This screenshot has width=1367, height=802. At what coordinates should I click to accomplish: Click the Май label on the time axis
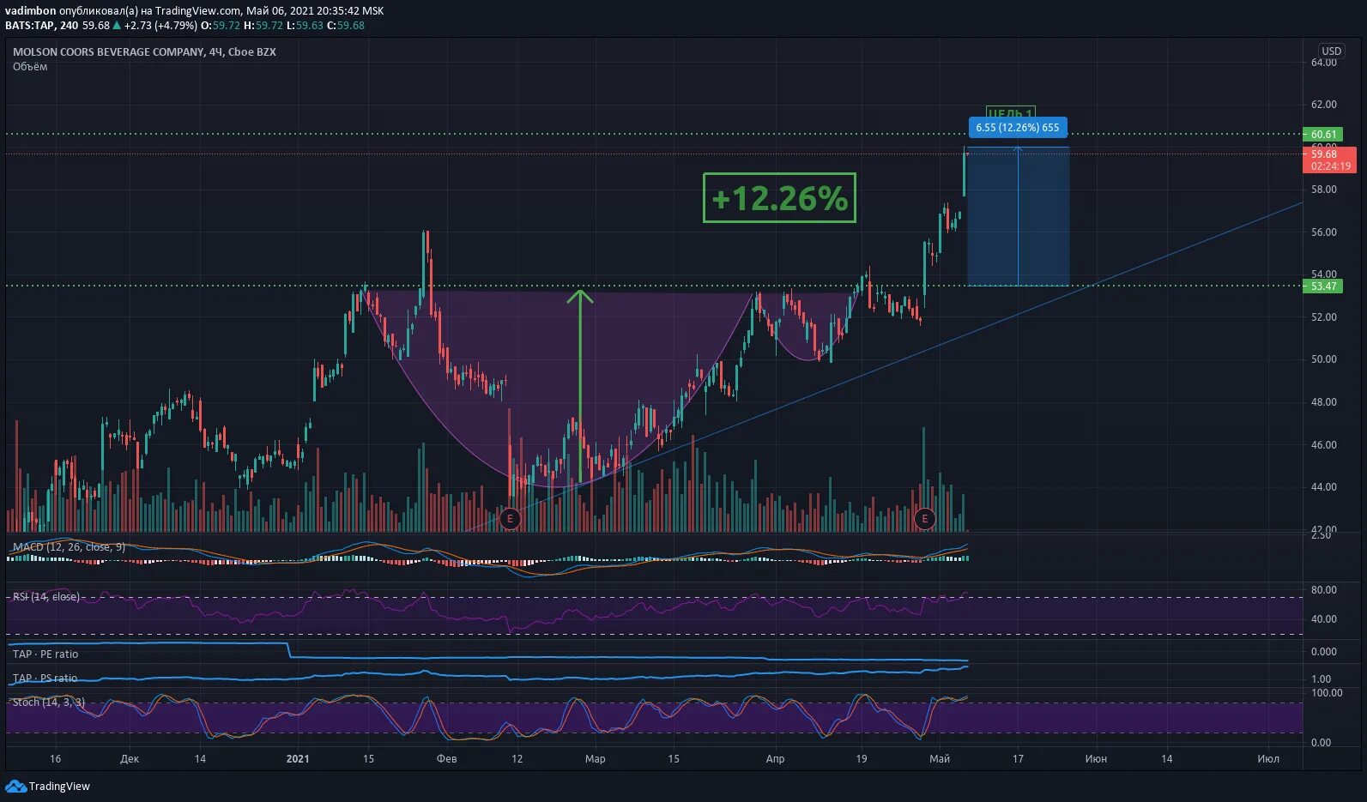coord(940,758)
